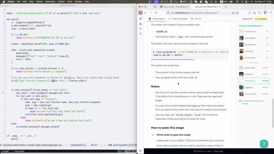Switch to Actions secrets GitHub tab
274x154 pixels.
174,7
